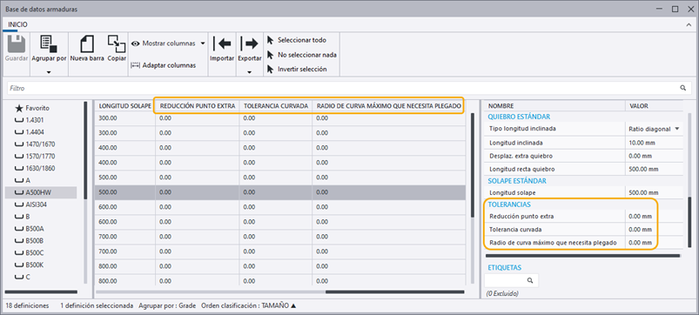Expand the Exportar dropdown arrow

point(249,71)
